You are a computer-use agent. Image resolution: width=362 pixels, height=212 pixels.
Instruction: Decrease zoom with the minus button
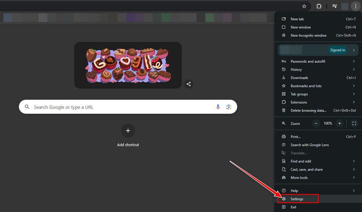click(x=316, y=124)
